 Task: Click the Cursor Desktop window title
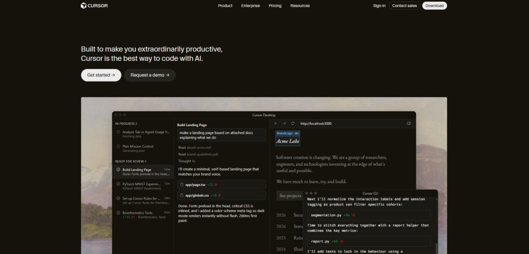(264, 115)
